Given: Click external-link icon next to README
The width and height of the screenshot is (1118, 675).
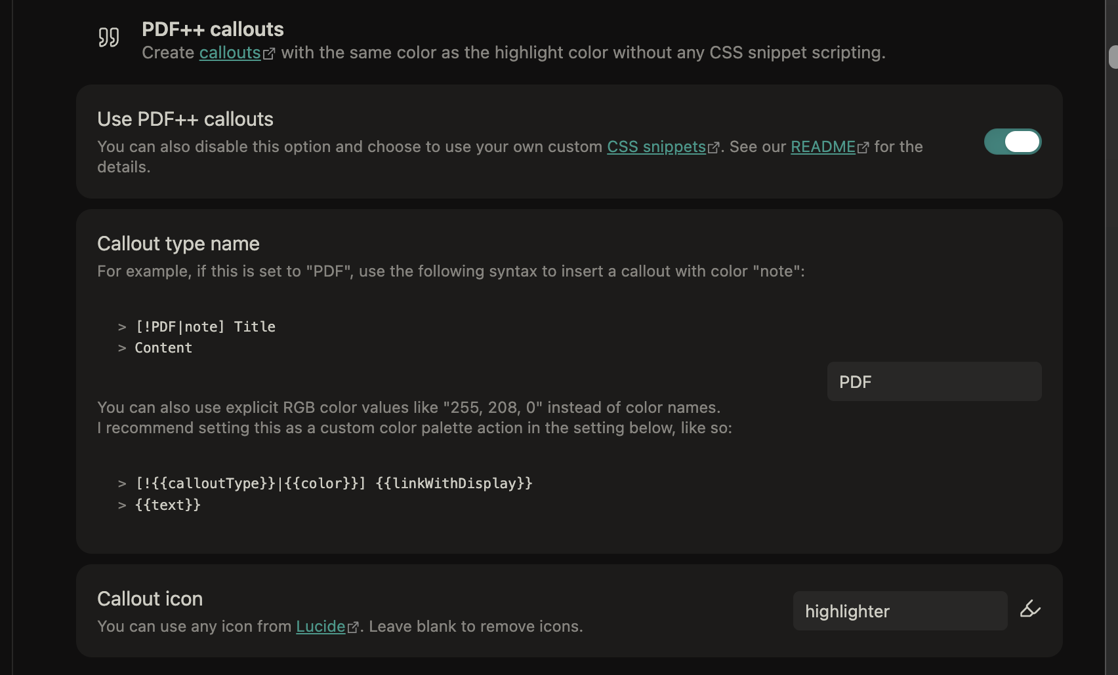Looking at the screenshot, I should coord(863,148).
